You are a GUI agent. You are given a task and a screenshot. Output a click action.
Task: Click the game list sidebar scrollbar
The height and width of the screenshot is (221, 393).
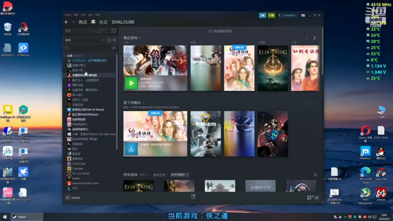(x=117, y=102)
